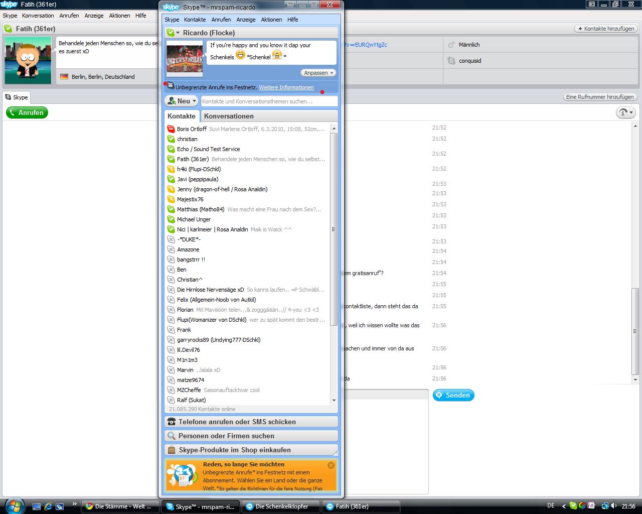
Task: Click the Skype name icon next to conquisid
Action: point(451,61)
